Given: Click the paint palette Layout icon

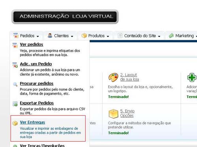Looking at the screenshot, I should point(113,77).
